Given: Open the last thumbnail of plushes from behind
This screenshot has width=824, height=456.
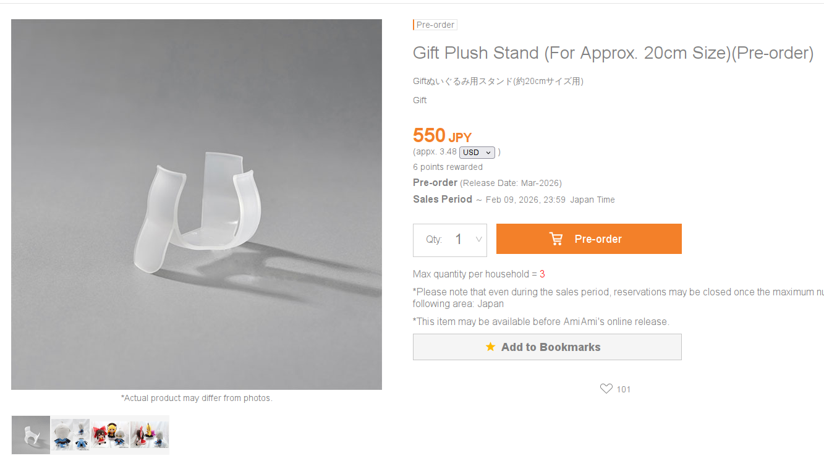Looking at the screenshot, I should click(150, 435).
